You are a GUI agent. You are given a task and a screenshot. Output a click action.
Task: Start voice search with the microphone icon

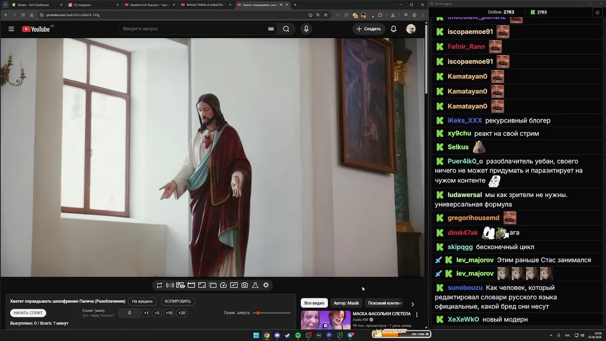pos(306,29)
